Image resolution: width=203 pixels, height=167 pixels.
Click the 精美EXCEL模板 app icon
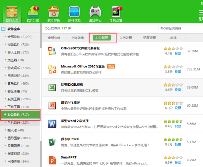tap(52, 87)
